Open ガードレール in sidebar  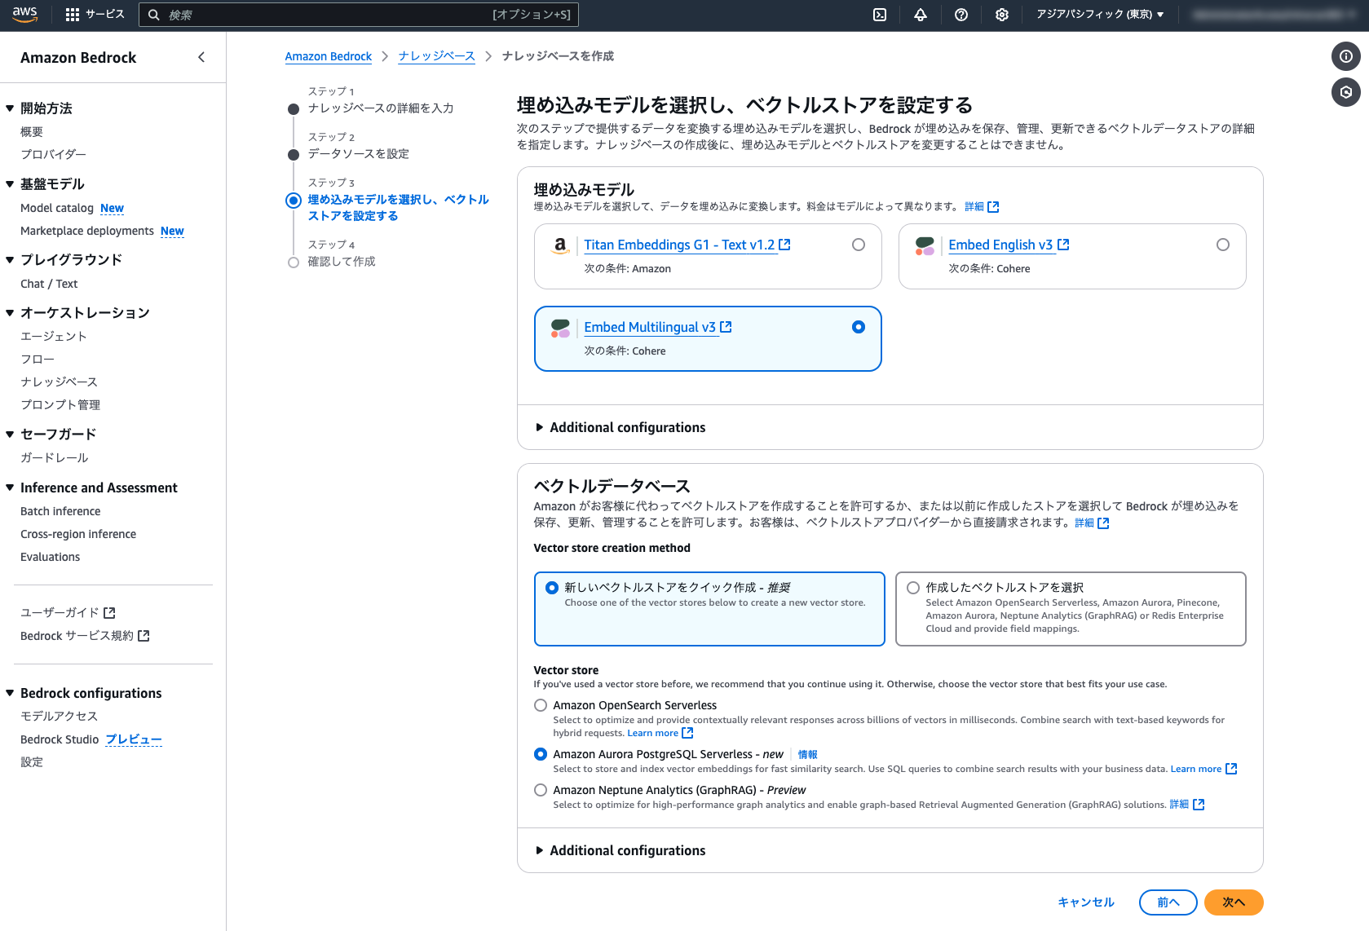pos(54,457)
